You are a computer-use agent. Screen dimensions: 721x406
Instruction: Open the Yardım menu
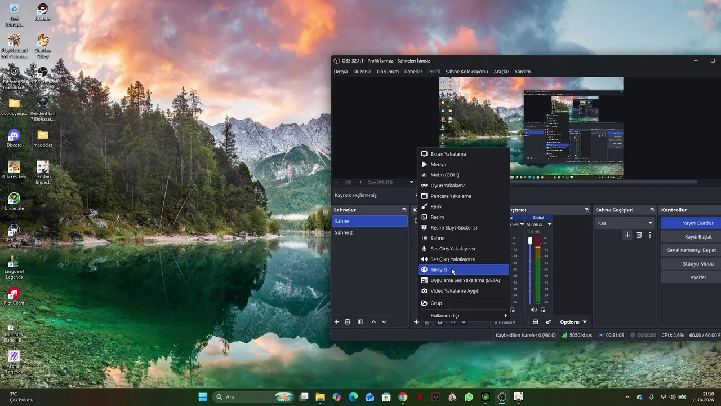523,72
